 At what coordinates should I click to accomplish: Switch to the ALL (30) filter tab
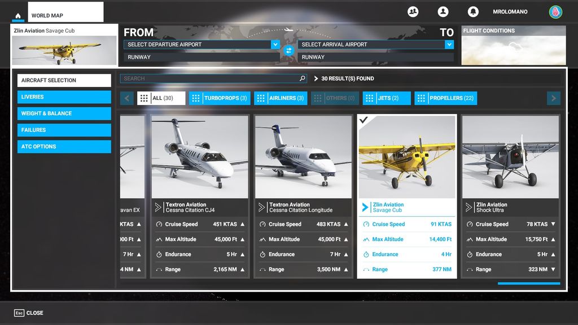click(x=163, y=98)
